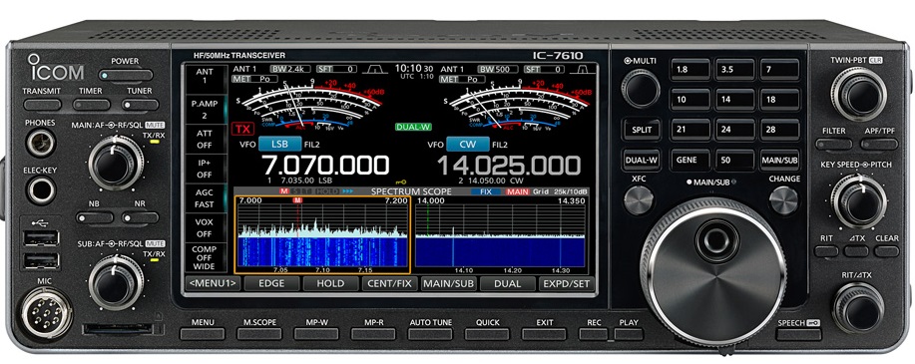Tap the HOLD scope key
The height and width of the screenshot is (364, 915).
click(x=331, y=283)
